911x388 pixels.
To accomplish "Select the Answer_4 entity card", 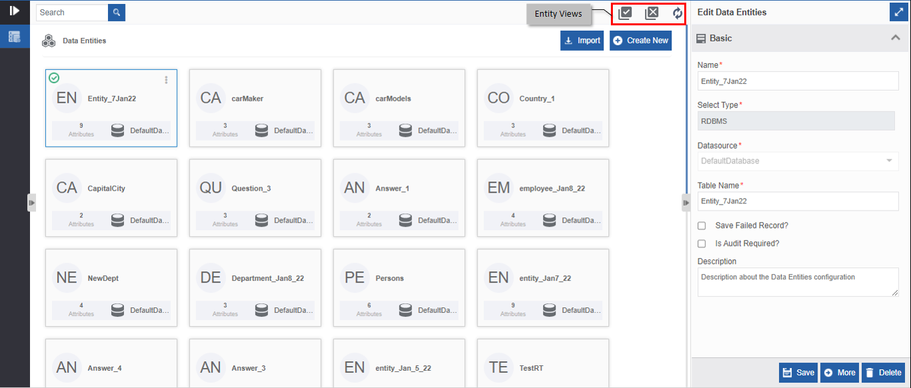I will click(x=111, y=363).
